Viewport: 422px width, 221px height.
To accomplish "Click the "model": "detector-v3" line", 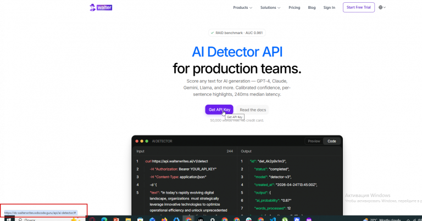I will click(273, 177).
